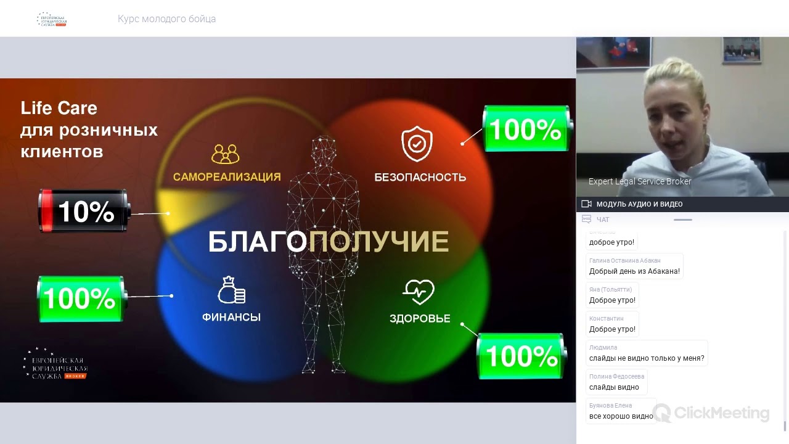
Task: Click the 100% battery next to Финансы
Action: [82, 299]
